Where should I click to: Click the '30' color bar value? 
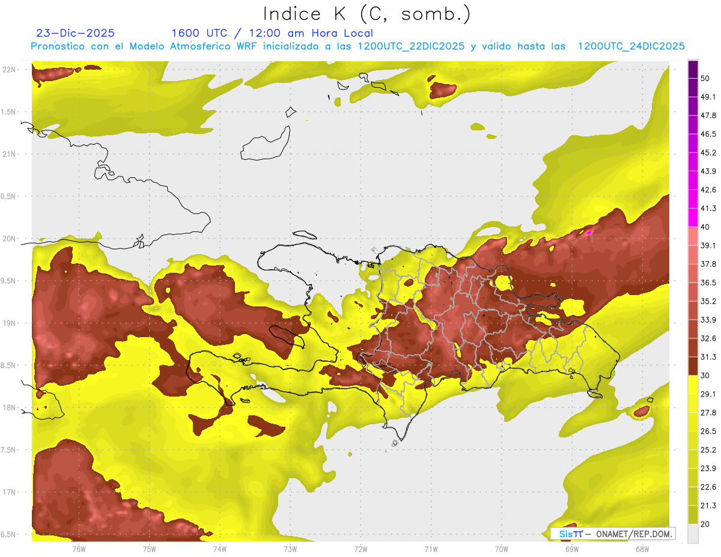click(x=706, y=376)
